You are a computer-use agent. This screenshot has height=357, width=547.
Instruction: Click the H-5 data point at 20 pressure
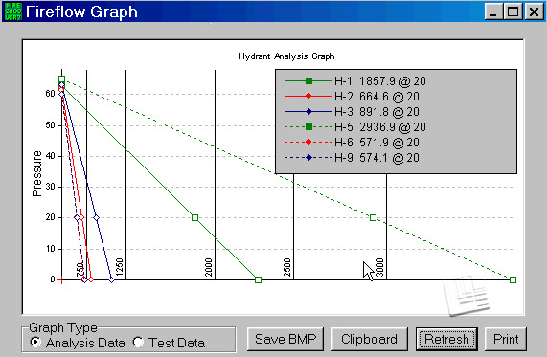click(x=373, y=218)
